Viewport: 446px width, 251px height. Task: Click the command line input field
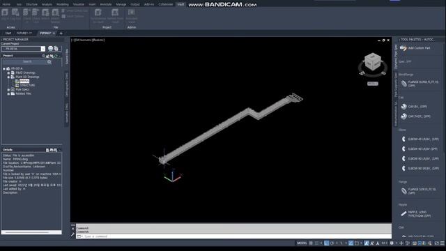coord(233,236)
